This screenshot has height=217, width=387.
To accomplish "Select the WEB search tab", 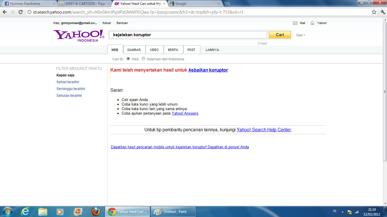I will [115, 50].
